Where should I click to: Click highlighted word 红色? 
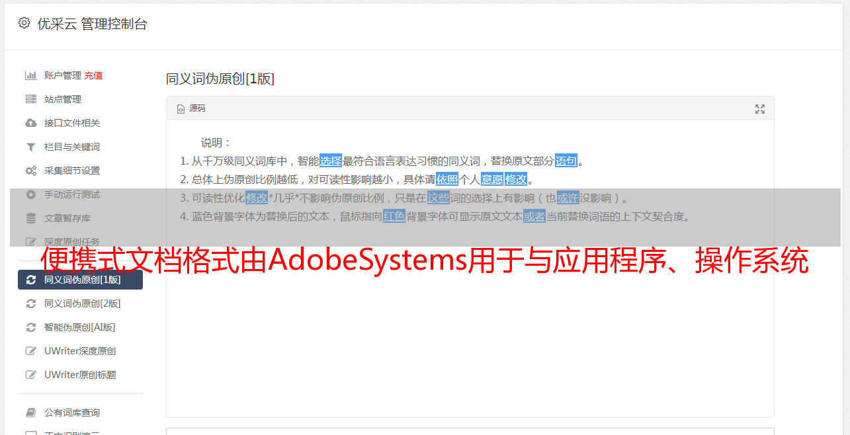click(x=394, y=216)
